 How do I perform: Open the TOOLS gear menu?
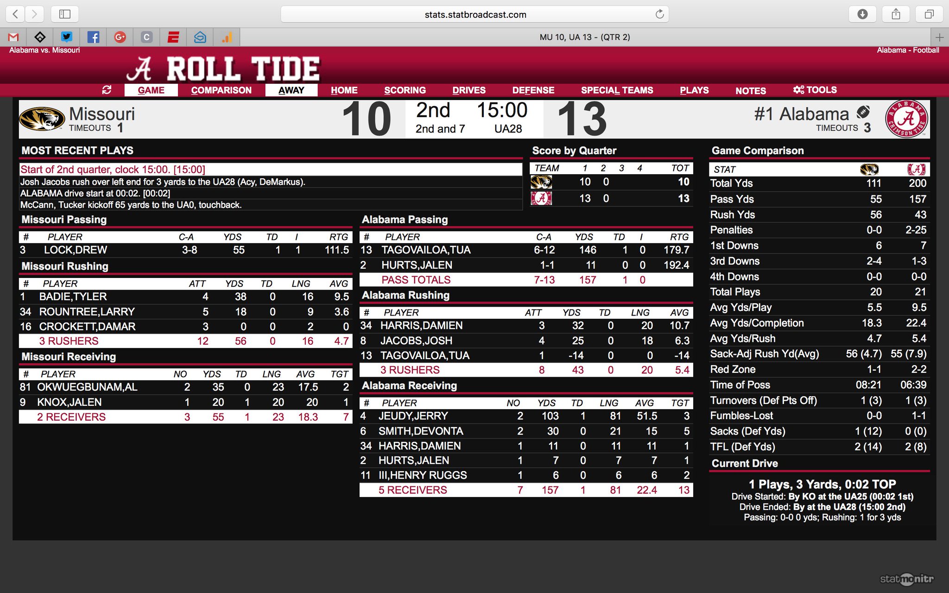point(815,90)
